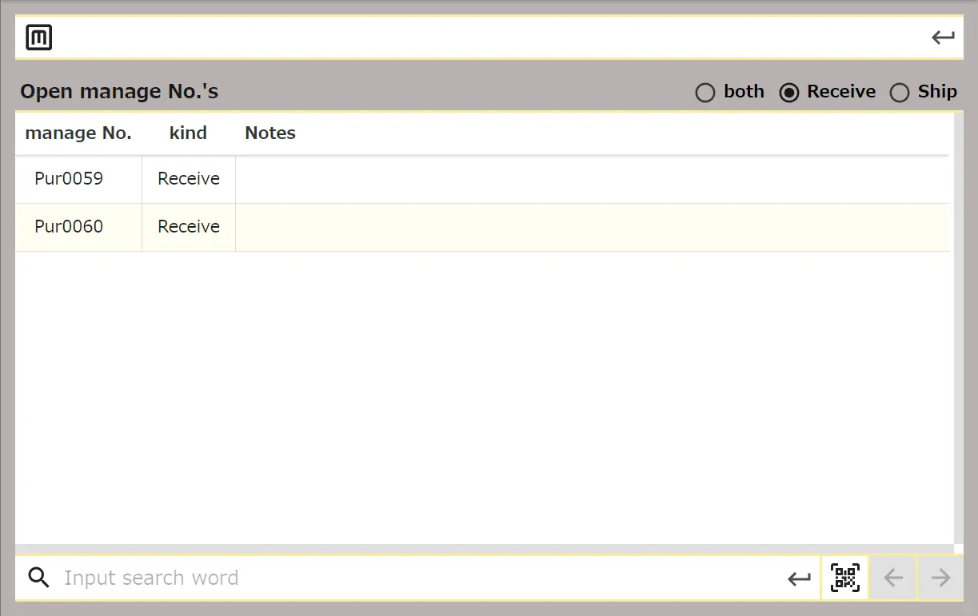The height and width of the screenshot is (616, 978).
Task: Go to next page with right arrow
Action: tap(940, 578)
